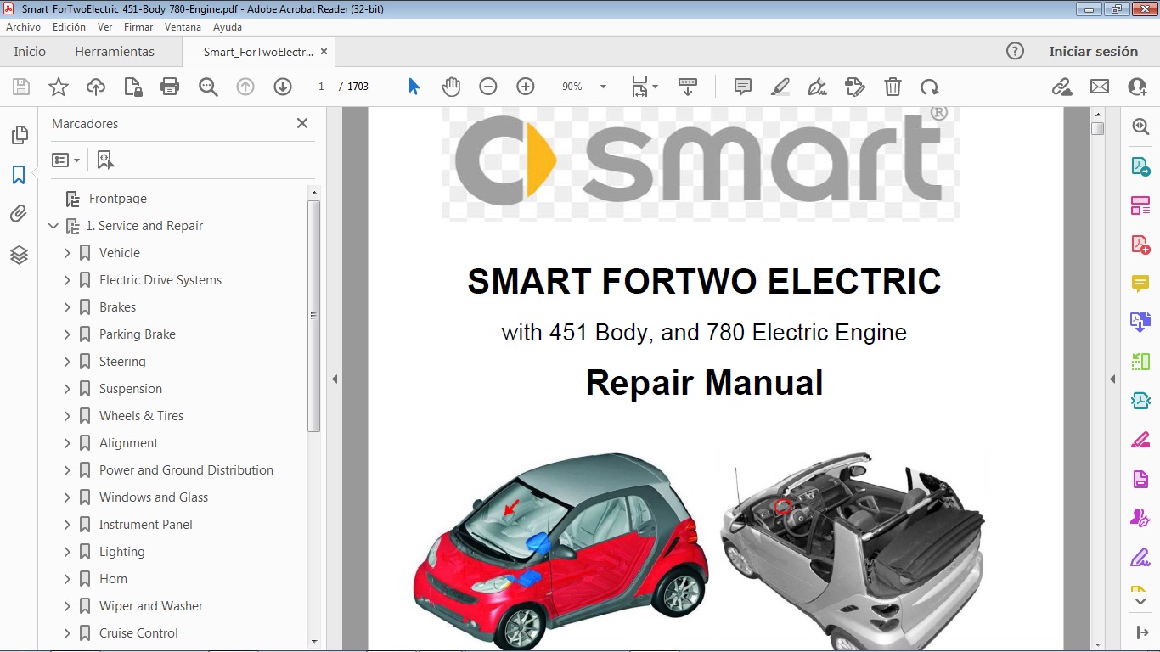This screenshot has width=1160, height=652.
Task: Open the Archivo menu
Action: [x=23, y=26]
